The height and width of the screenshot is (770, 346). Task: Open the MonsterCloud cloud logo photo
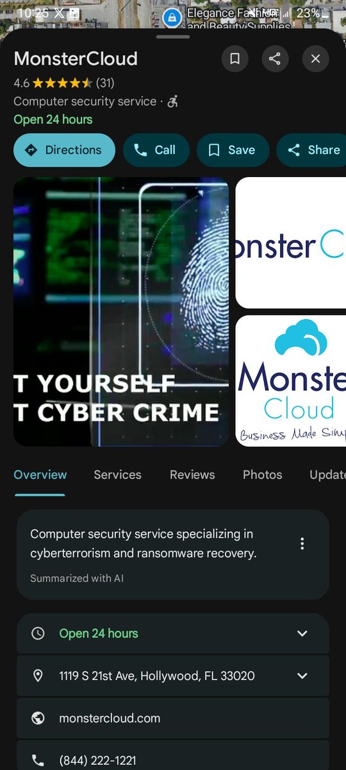[291, 381]
